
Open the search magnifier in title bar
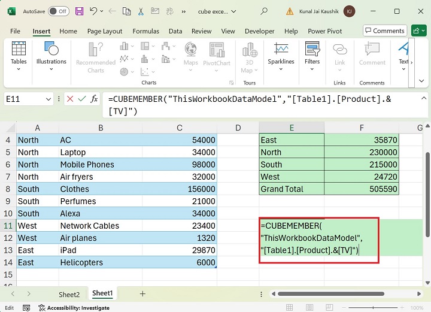click(x=264, y=11)
